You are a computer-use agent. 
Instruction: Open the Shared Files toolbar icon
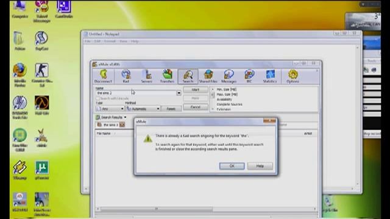click(x=208, y=76)
